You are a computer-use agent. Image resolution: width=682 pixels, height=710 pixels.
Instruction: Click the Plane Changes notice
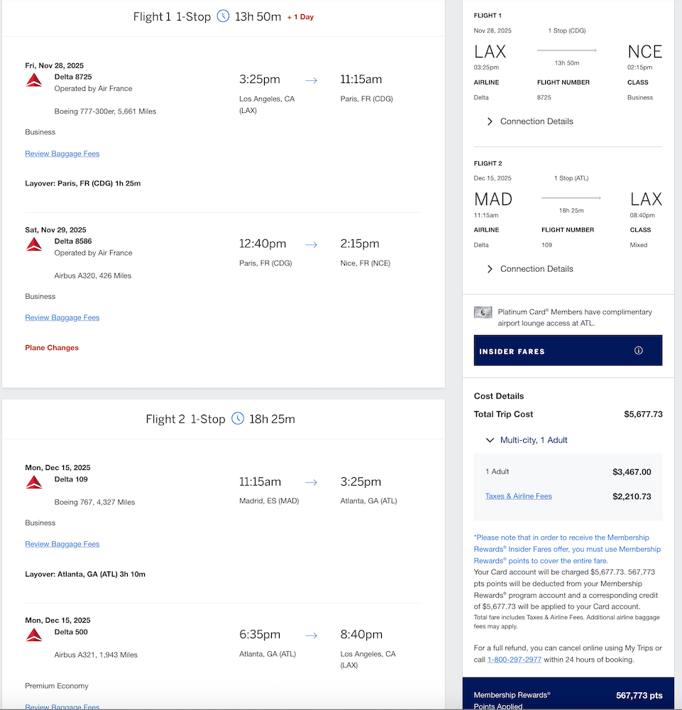pos(52,348)
